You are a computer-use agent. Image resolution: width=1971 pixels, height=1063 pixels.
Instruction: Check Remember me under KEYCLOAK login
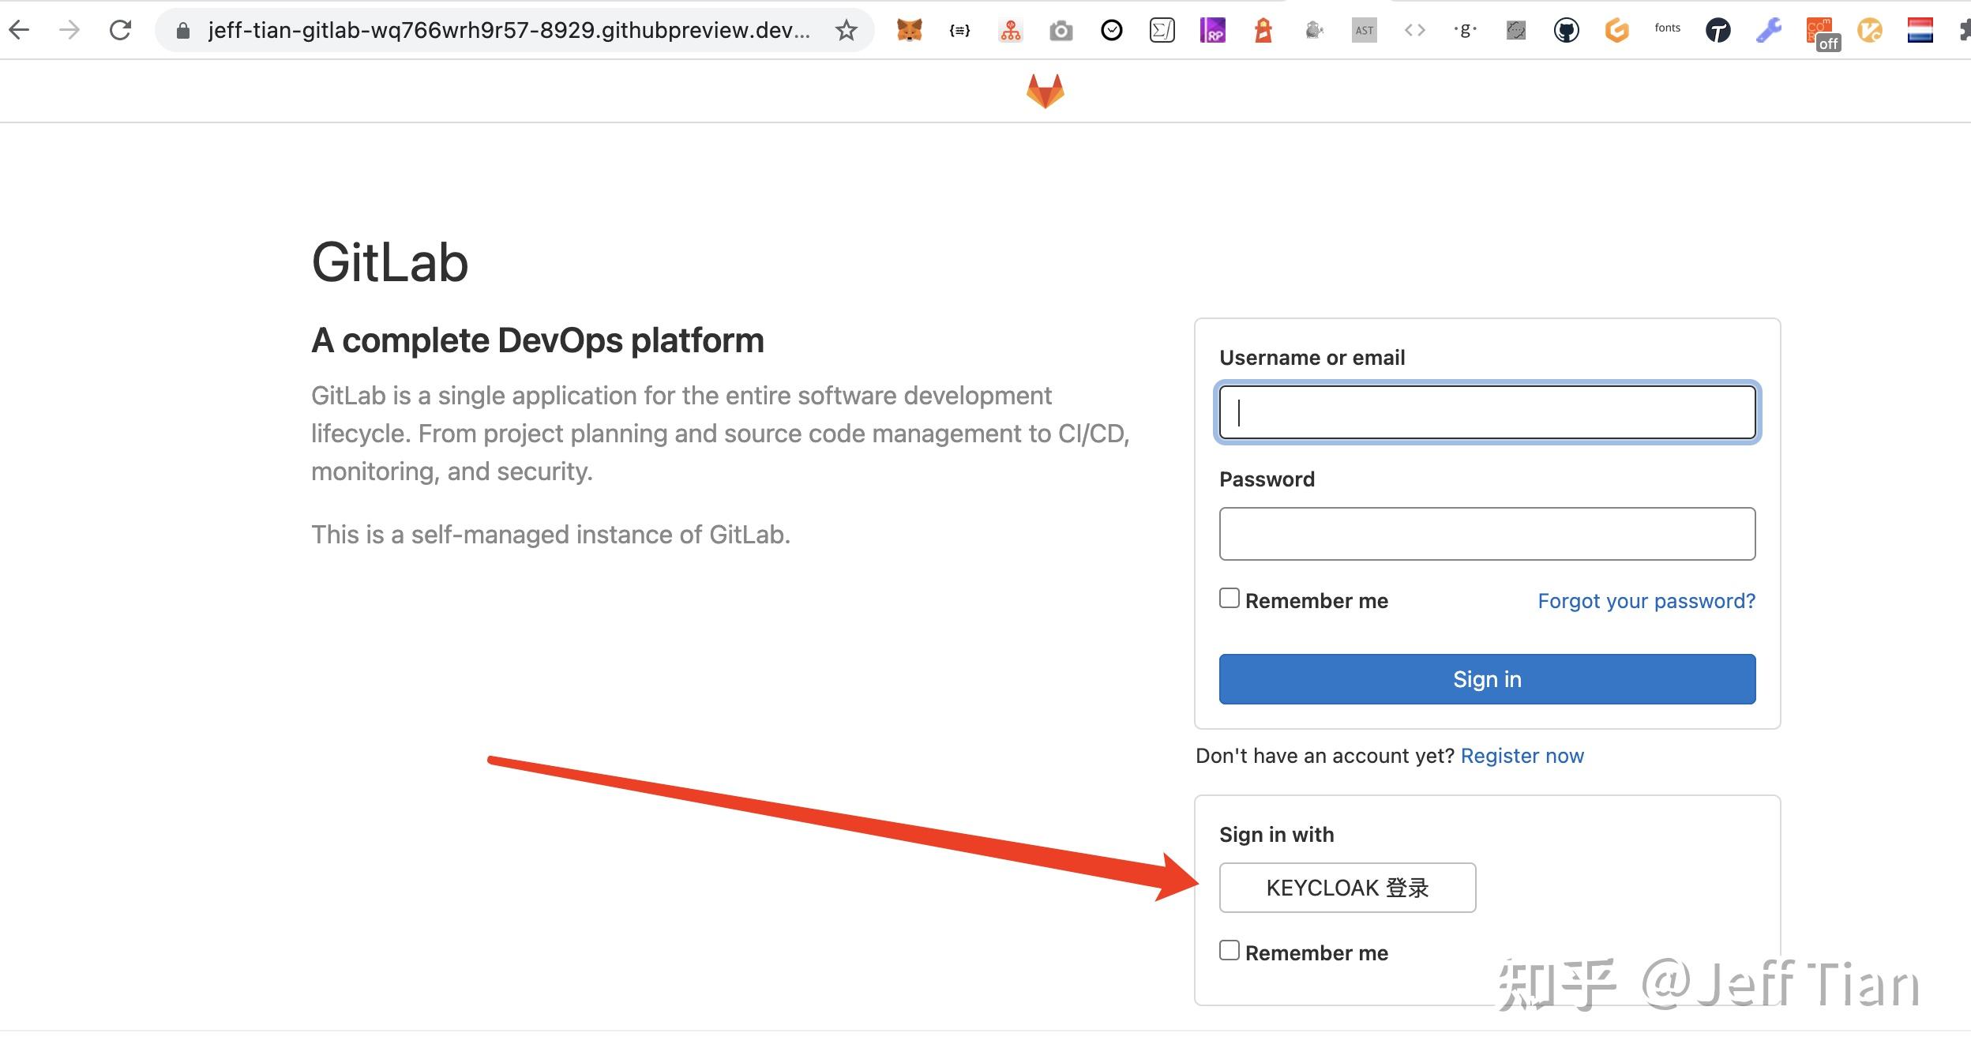[x=1230, y=950]
